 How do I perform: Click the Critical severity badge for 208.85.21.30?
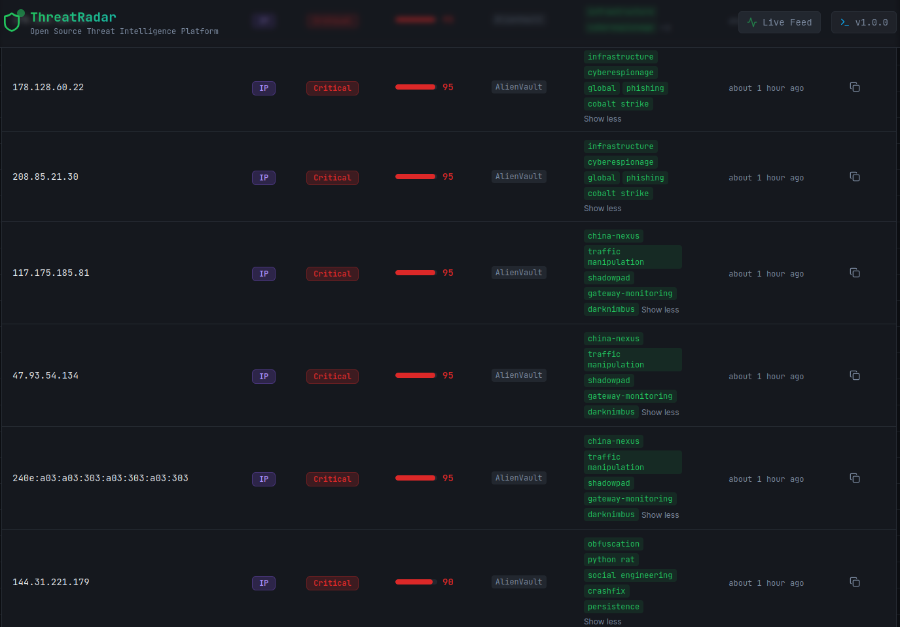pos(332,177)
